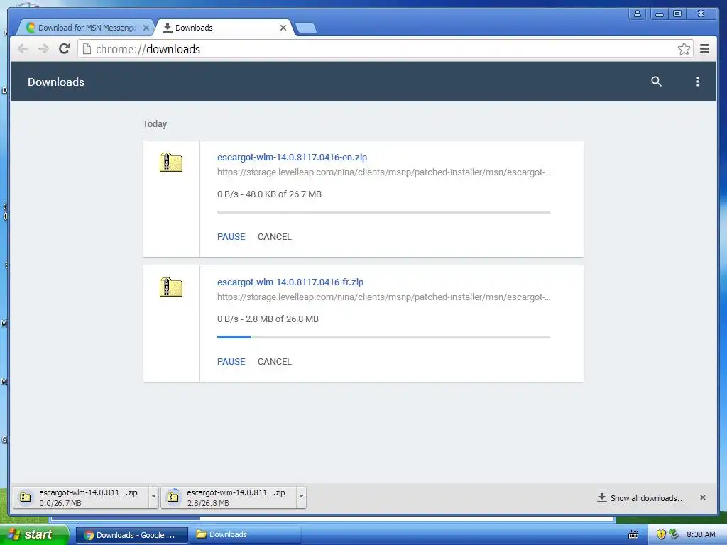Viewport: 727px width, 545px height.
Task: Select the Downloads browser tab
Action: click(224, 28)
